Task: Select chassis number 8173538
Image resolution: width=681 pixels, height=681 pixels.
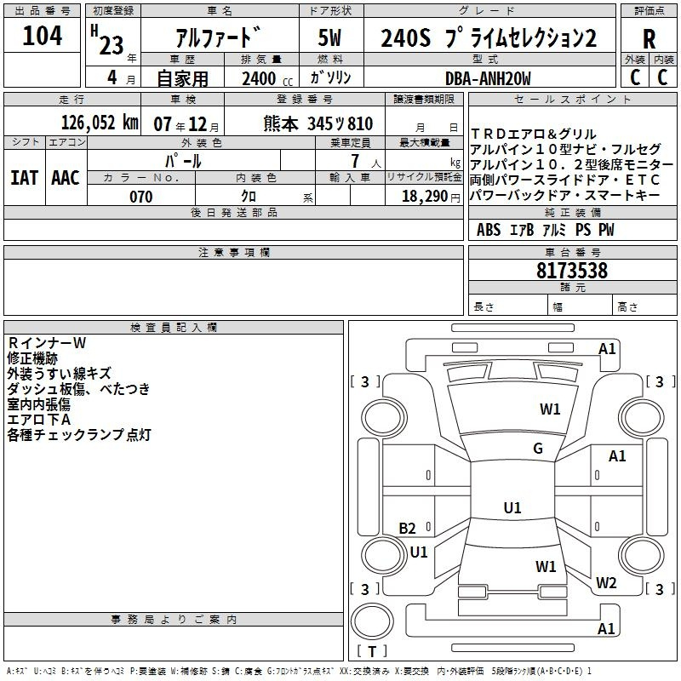Action: click(x=572, y=271)
